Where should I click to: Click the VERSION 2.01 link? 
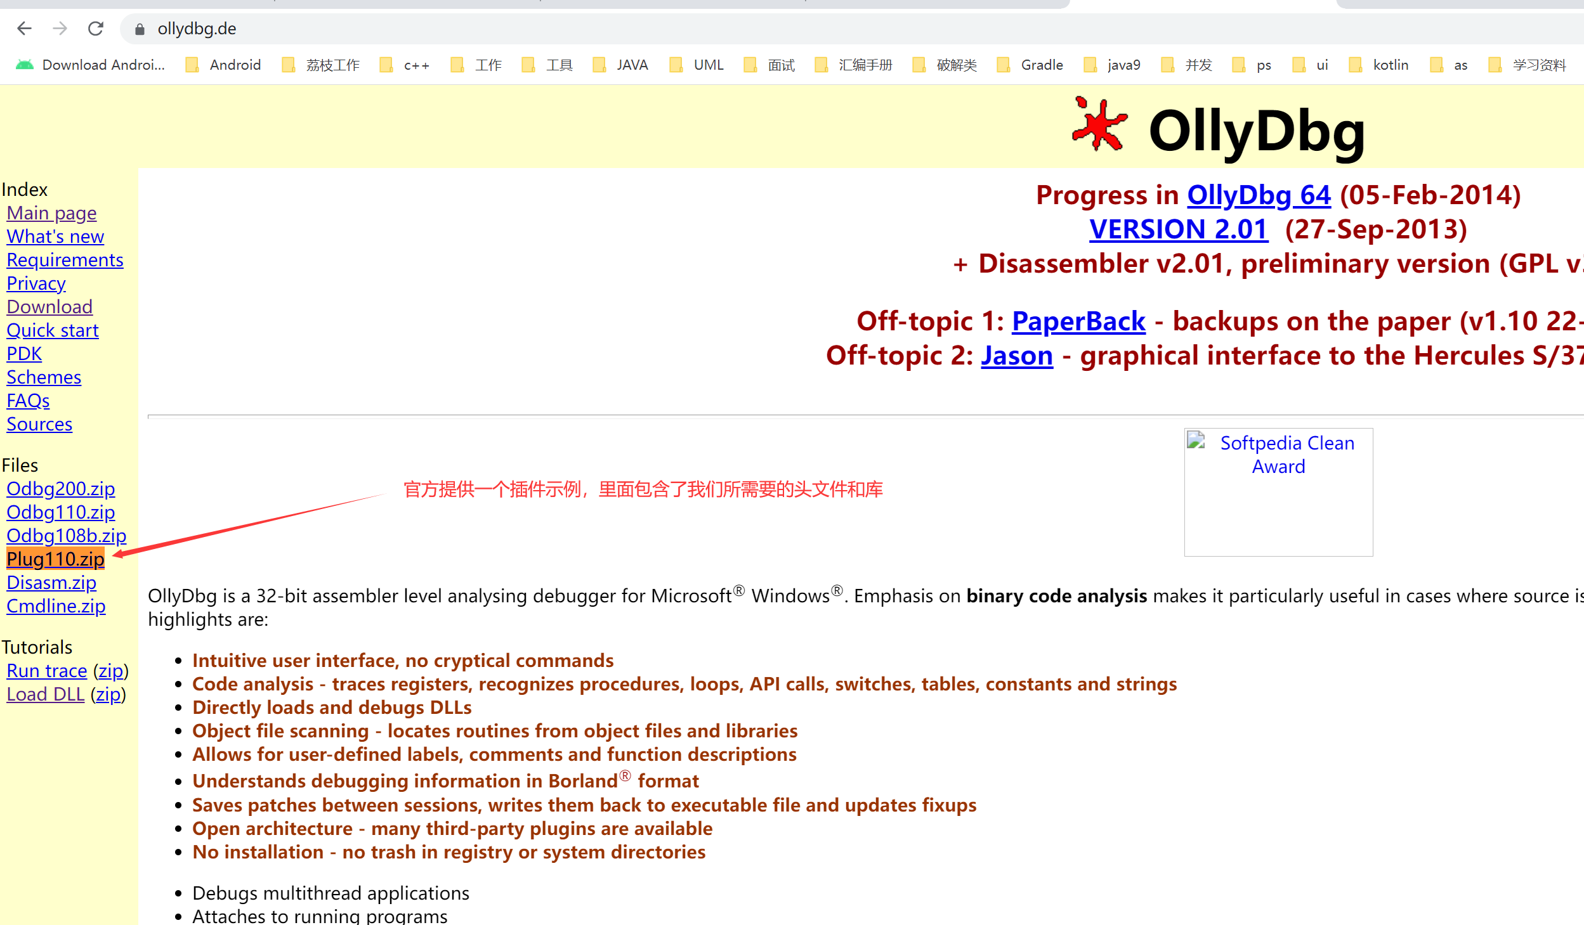point(1179,229)
